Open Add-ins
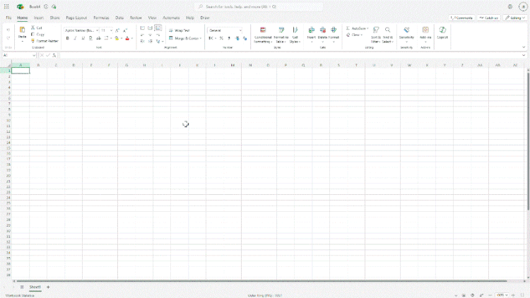This screenshot has height=298, width=530. (425, 35)
